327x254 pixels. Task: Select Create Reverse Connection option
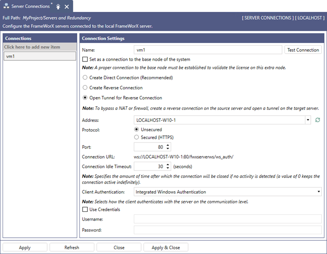[x=85, y=87]
